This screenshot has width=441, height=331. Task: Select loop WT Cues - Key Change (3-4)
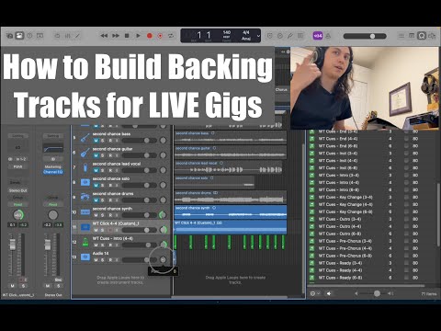click(x=345, y=197)
